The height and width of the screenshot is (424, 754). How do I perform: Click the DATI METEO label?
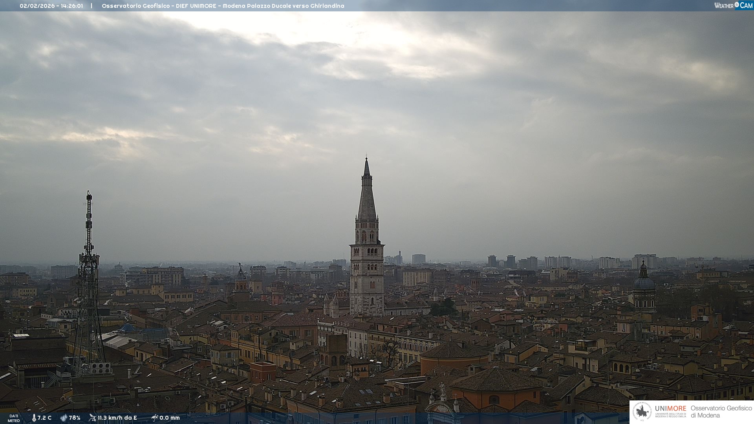click(14, 418)
